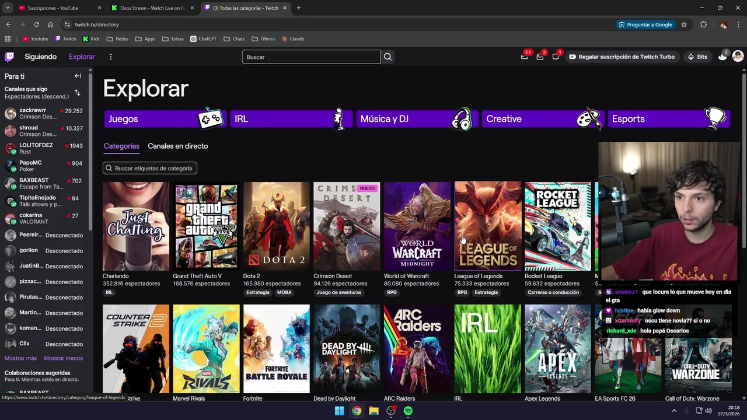747x420 pixels.
Task: Open Chrome three-dot menu
Action: coord(738,24)
